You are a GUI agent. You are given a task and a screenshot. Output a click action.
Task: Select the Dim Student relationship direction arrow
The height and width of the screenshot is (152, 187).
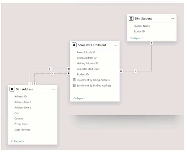coord(136,71)
